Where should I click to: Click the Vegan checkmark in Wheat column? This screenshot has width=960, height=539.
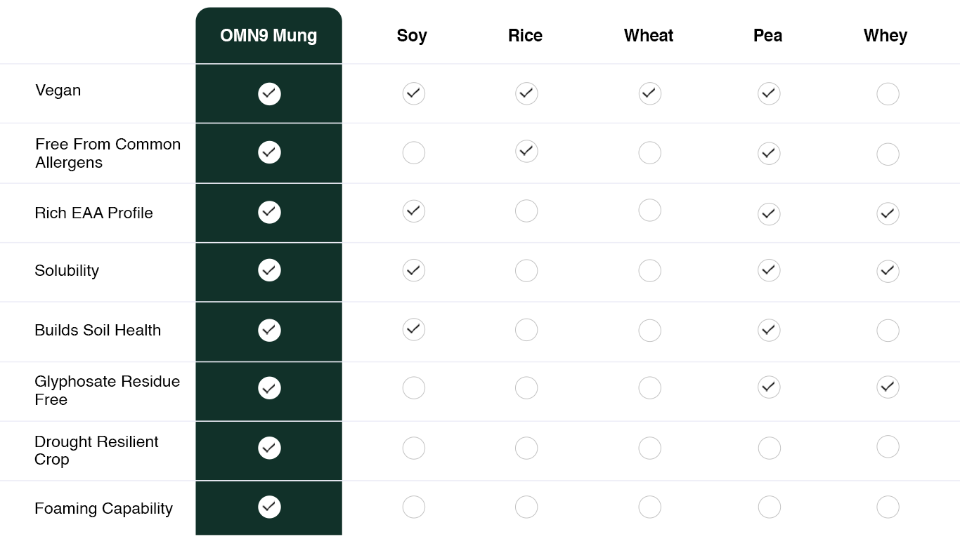(649, 93)
